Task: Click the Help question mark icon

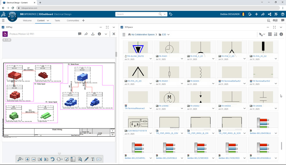Action: pos(282,14)
